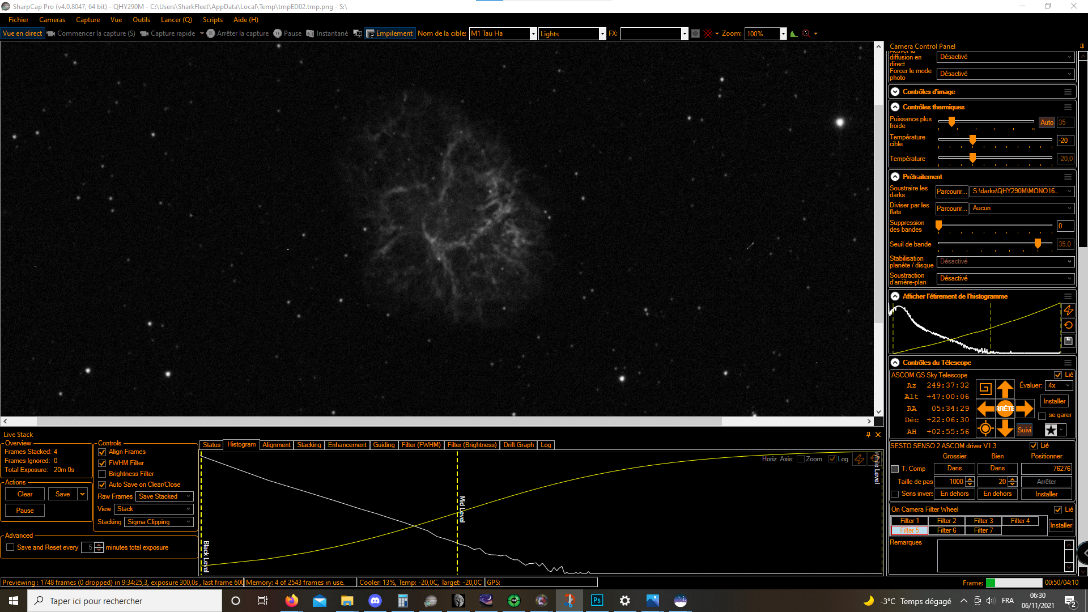Screen dimensions: 1088x612
Task: Check Save and Reset every checkbox
Action: 10,547
